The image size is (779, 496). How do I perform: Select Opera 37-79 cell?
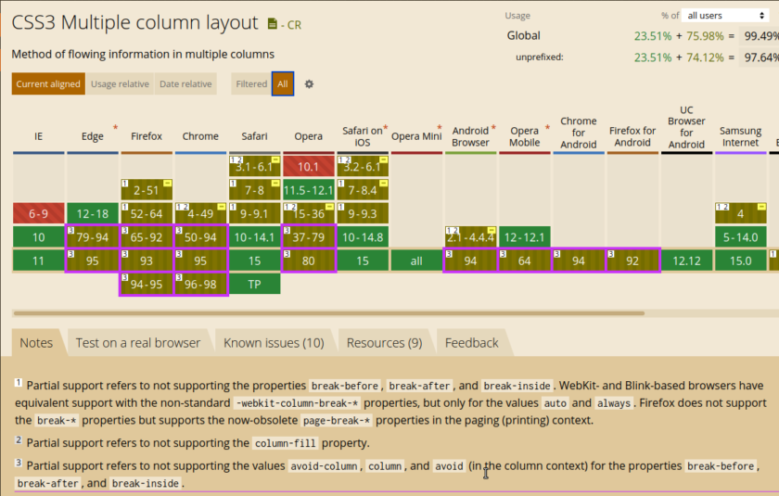[309, 237]
